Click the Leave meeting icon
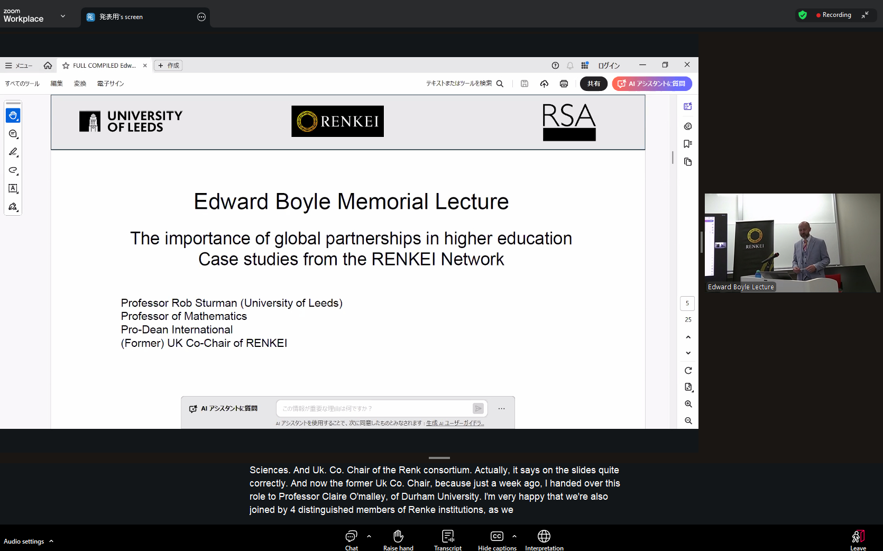This screenshot has height=551, width=883. click(x=858, y=537)
